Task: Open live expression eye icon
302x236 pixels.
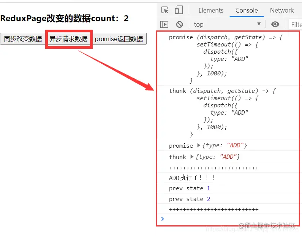Action: click(275, 24)
